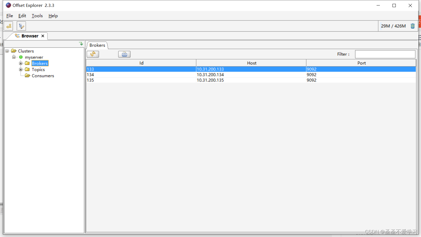The image size is (421, 237).
Task: Open the Tools menu
Action: 37,16
